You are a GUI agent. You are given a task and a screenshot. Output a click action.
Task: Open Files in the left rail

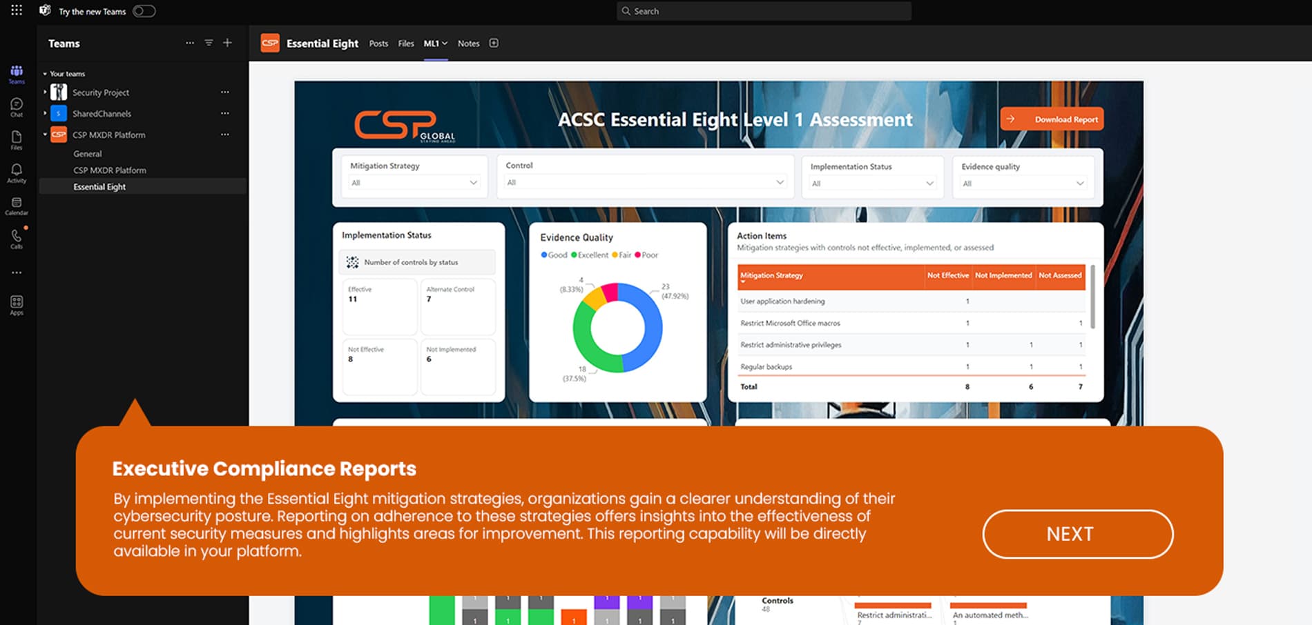[17, 141]
